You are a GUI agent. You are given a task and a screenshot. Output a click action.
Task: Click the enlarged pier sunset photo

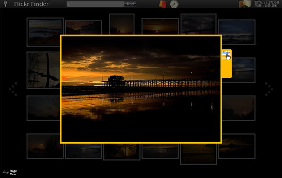[x=141, y=89]
